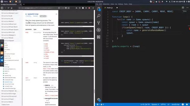Open StructureTower in docs sidebar
Image resolution: width=190 pixels, height=106 pixels.
[x=8, y=99]
